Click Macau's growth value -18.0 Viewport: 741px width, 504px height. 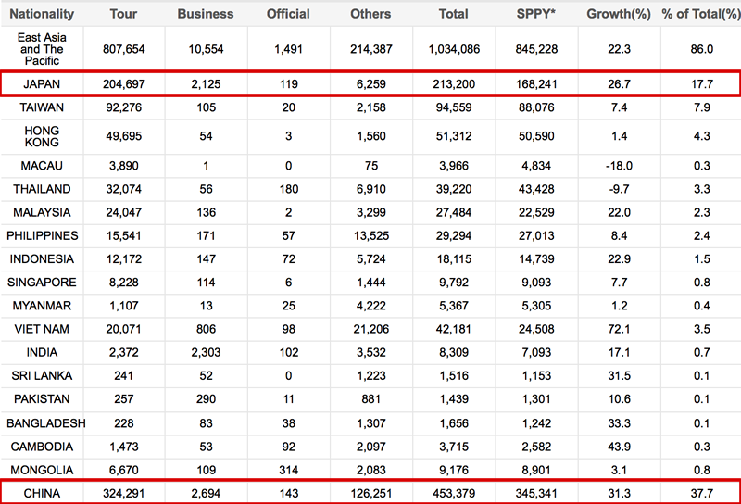coord(619,166)
